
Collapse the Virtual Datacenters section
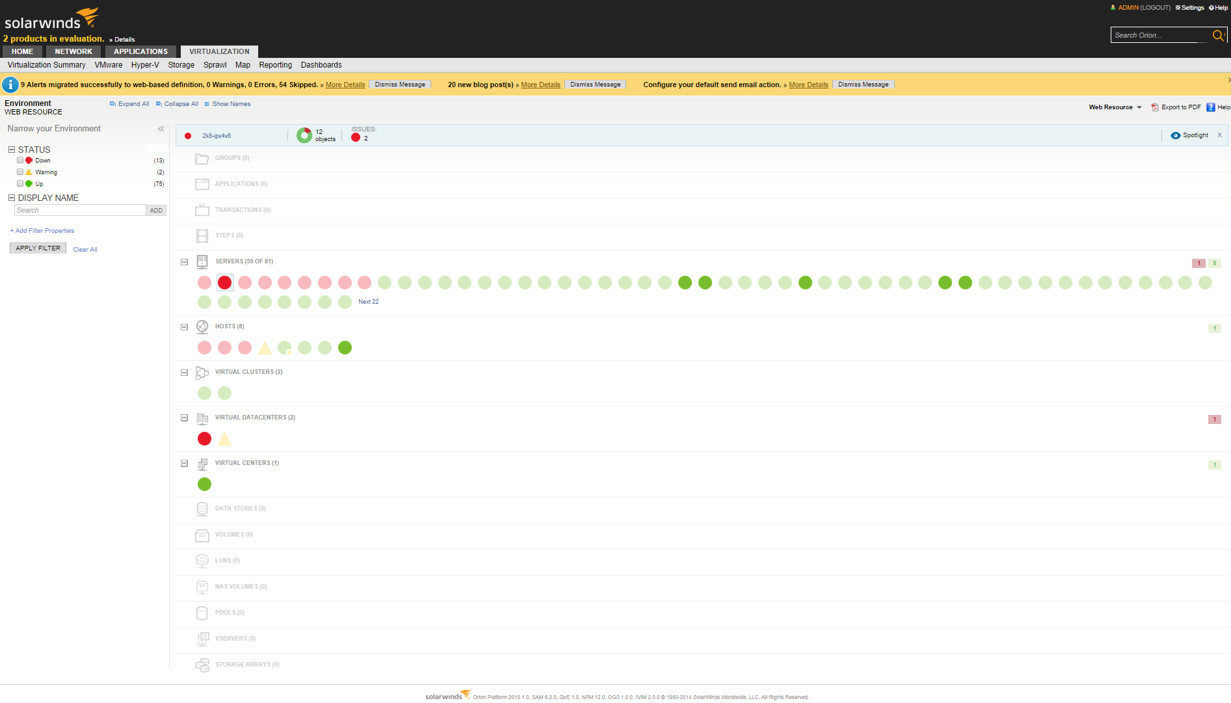pyautogui.click(x=184, y=418)
